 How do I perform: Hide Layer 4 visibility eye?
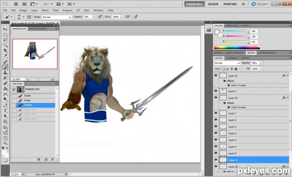[216, 139]
